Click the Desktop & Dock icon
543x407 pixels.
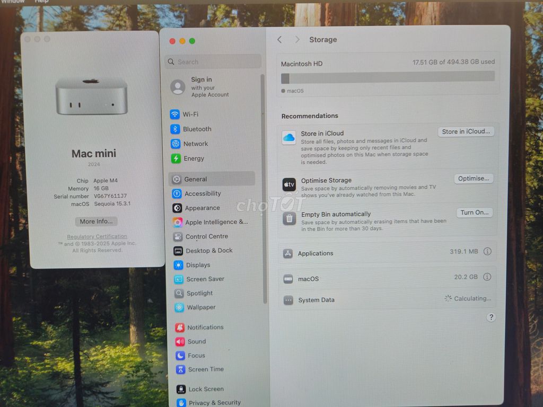(x=178, y=251)
